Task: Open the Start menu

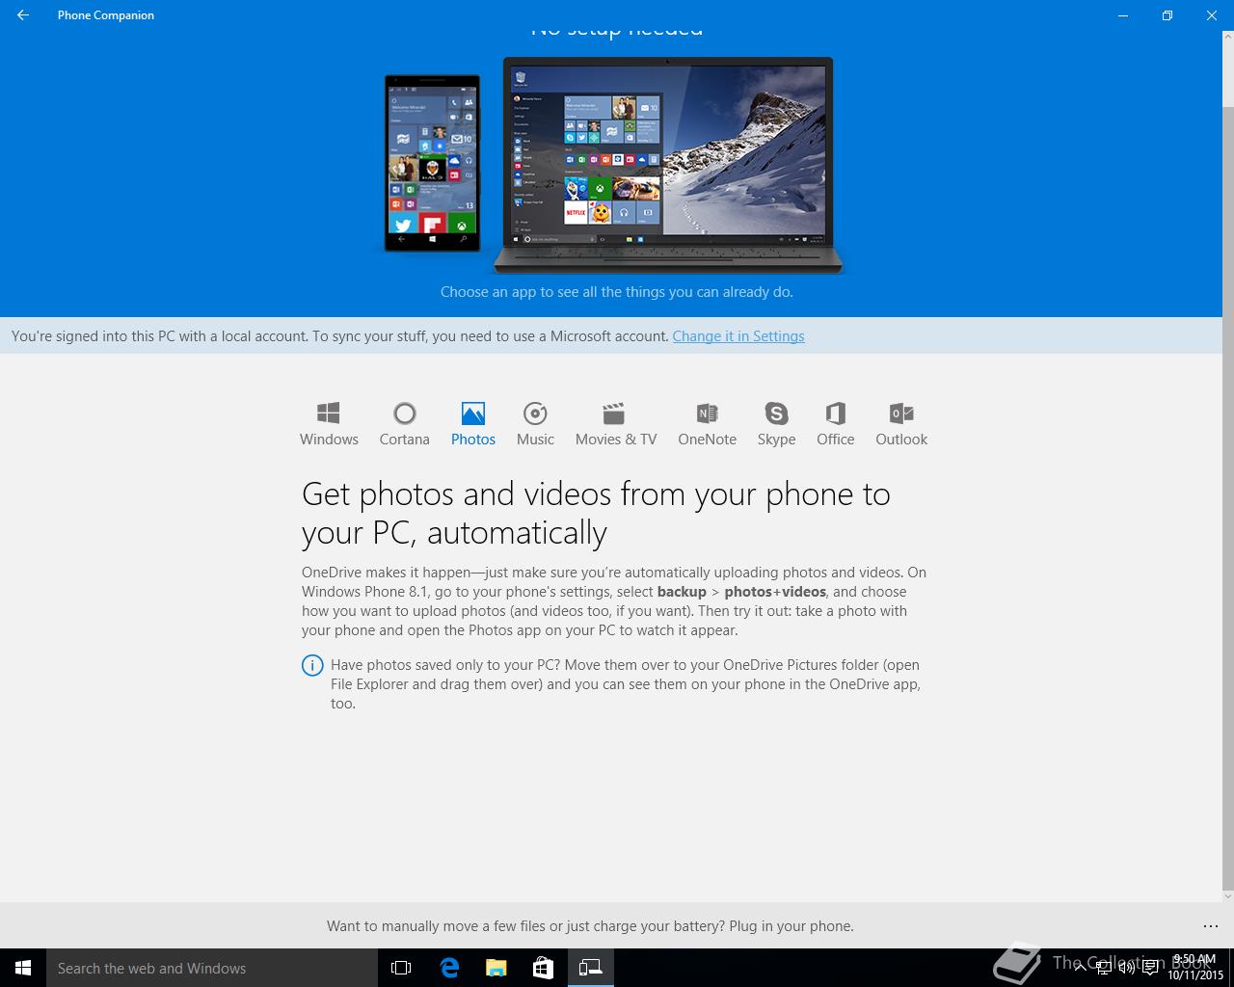Action: click(23, 968)
